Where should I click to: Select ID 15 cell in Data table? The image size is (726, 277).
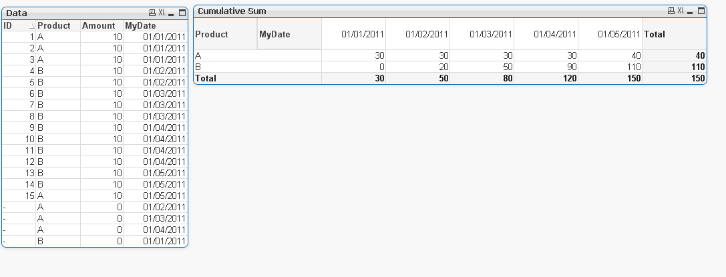(19, 196)
